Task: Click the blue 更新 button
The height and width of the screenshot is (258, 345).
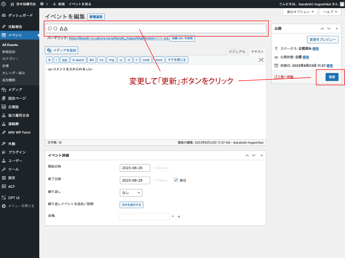Action: [x=332, y=77]
